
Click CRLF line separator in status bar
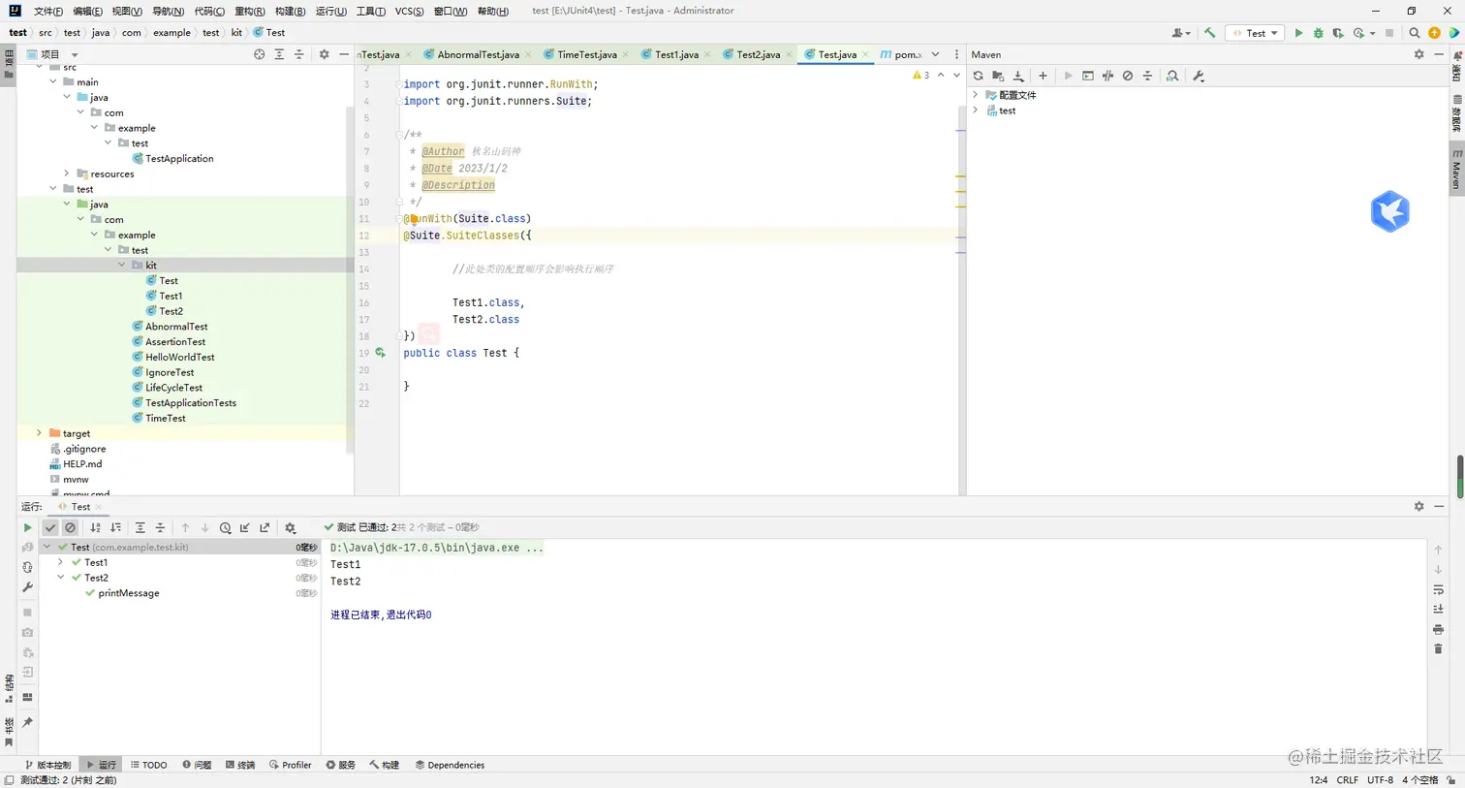click(x=1347, y=779)
